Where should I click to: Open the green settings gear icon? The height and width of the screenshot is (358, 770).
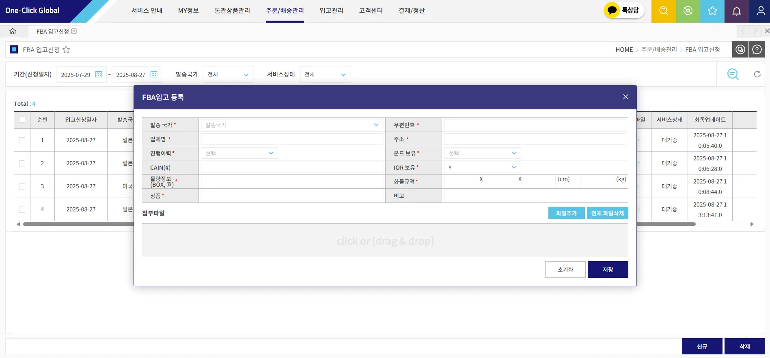coord(688,11)
